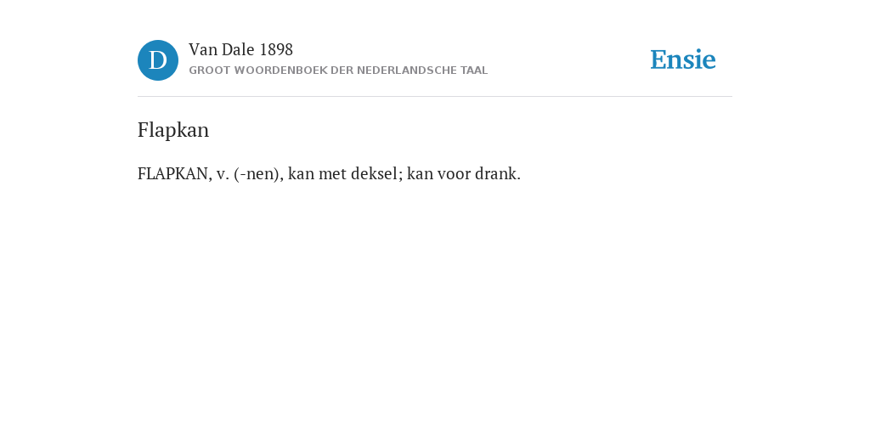The width and height of the screenshot is (870, 435).
Task: Select the Van Dale 1898 title
Action: 240,50
